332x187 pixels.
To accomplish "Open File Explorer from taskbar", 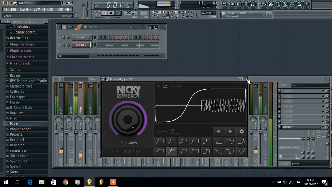I will click(42, 182).
